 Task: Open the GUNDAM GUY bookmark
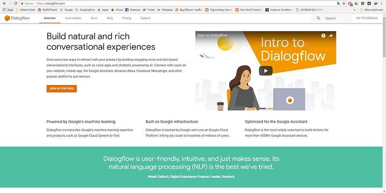309,10
